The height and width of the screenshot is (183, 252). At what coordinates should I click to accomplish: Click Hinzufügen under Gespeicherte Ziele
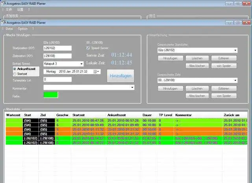coord(170,89)
